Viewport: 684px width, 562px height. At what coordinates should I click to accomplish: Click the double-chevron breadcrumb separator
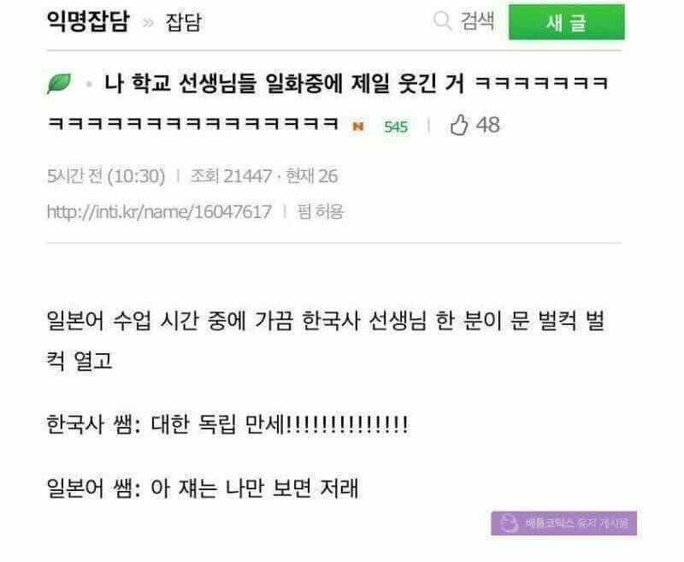pos(148,22)
